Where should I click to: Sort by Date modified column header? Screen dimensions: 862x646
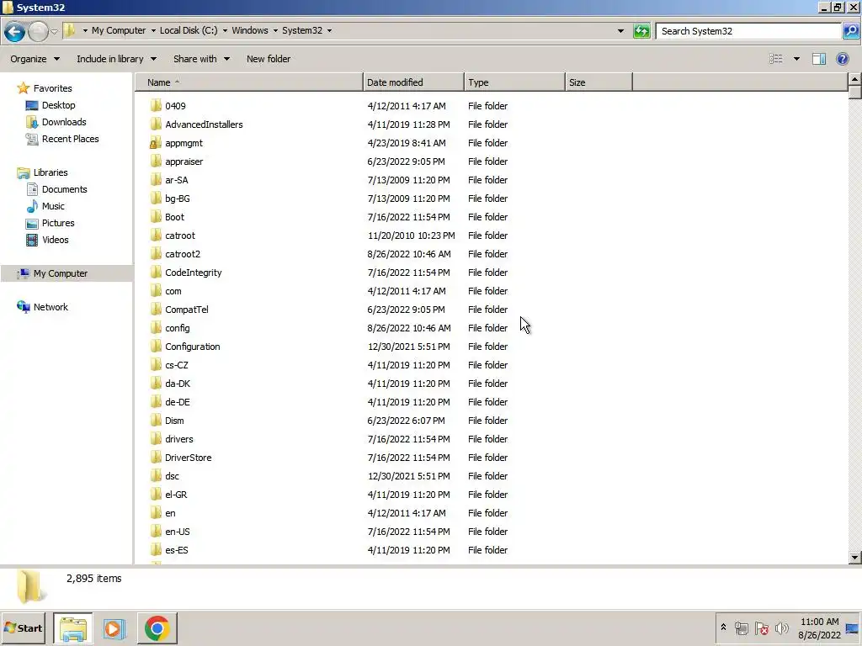[413, 82]
